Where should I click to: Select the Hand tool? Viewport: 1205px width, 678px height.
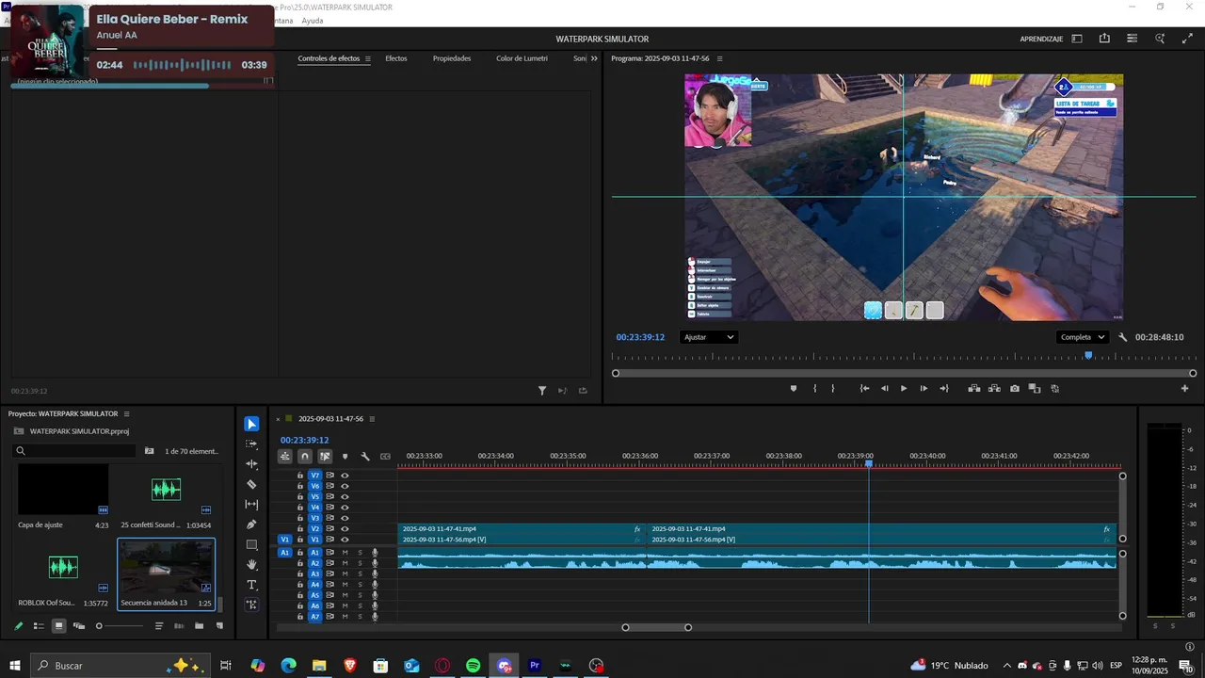pos(251,565)
